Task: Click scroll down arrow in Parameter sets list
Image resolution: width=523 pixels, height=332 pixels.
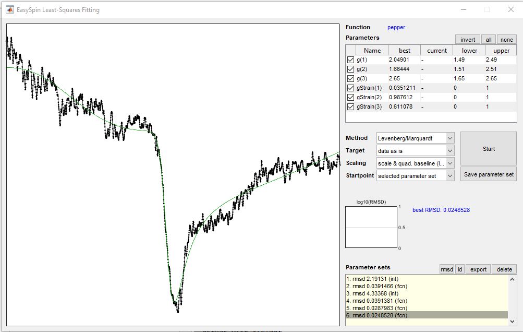Action: click(513, 322)
